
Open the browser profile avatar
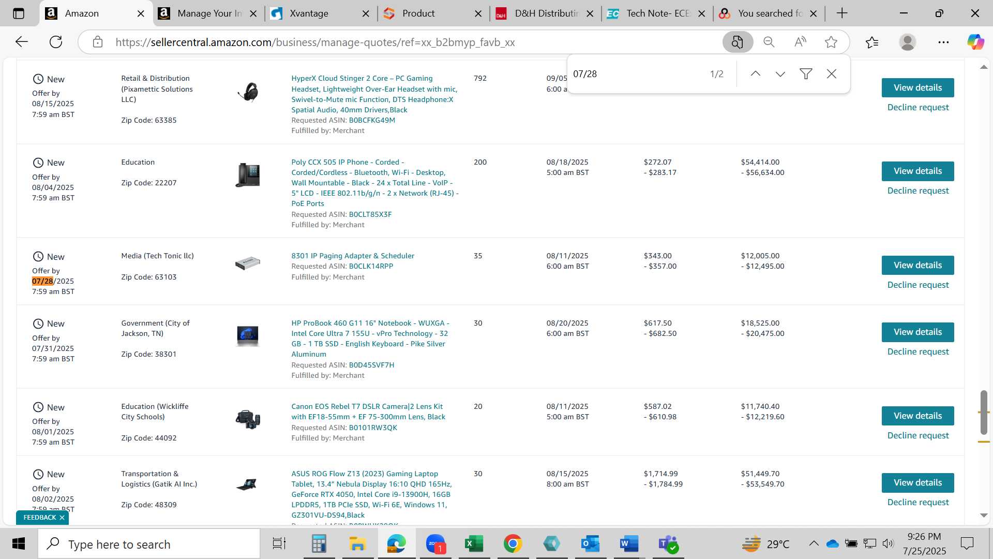pyautogui.click(x=907, y=42)
